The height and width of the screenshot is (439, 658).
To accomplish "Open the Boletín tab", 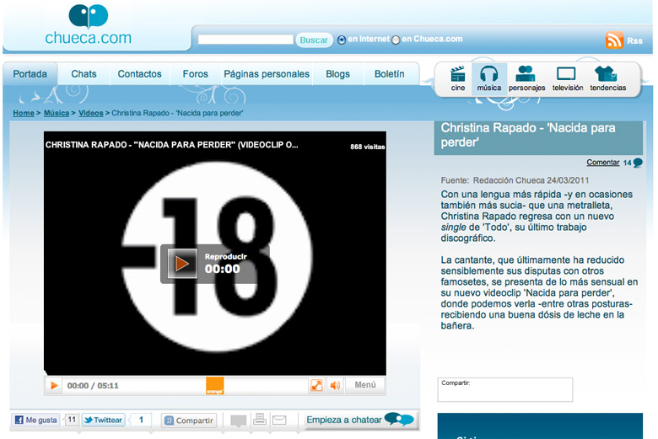I will click(390, 74).
